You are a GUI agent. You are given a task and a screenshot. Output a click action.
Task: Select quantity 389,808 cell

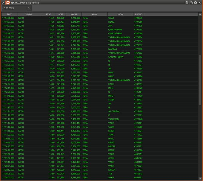pos(61,123)
